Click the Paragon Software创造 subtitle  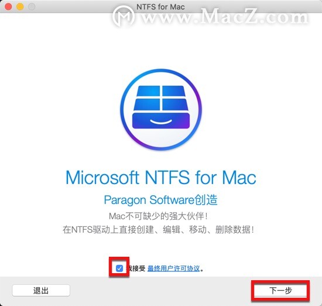click(160, 200)
